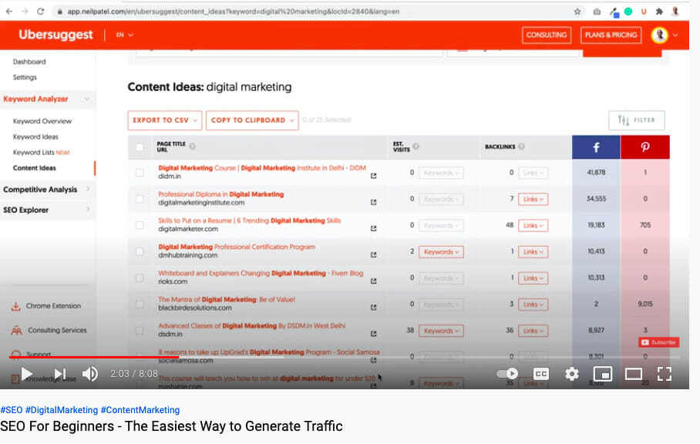The width and height of the screenshot is (700, 444).
Task: Click the #DigitalMarketing hashtag
Action: 62,410
